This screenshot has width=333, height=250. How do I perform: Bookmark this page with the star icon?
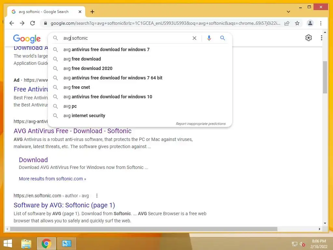click(297, 23)
